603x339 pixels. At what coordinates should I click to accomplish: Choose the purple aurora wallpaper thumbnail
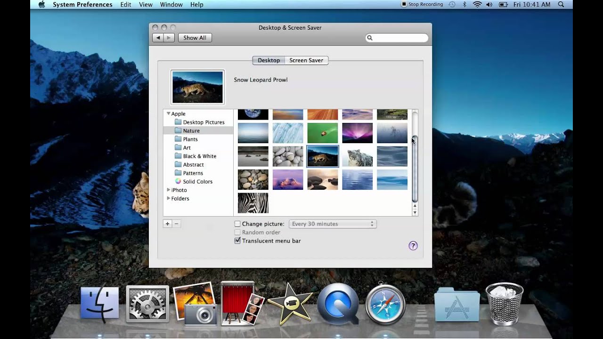tap(358, 133)
